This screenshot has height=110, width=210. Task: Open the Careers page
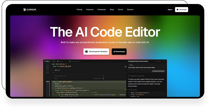click(130, 9)
